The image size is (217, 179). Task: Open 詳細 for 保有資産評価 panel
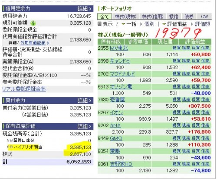point(84,126)
